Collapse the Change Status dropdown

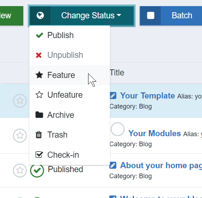pyautogui.click(x=82, y=16)
